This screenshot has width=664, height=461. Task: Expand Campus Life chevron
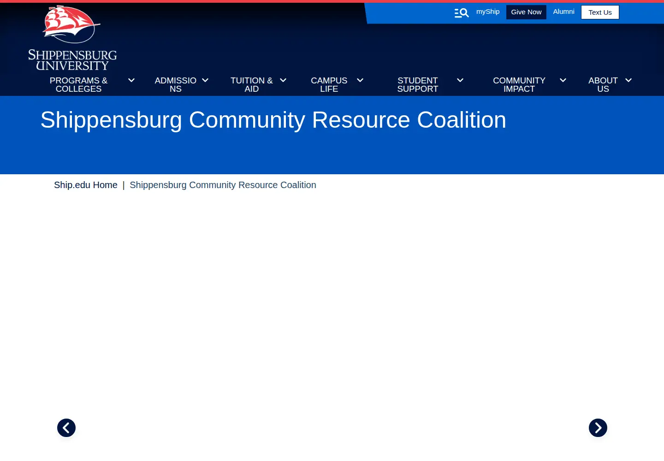360,80
